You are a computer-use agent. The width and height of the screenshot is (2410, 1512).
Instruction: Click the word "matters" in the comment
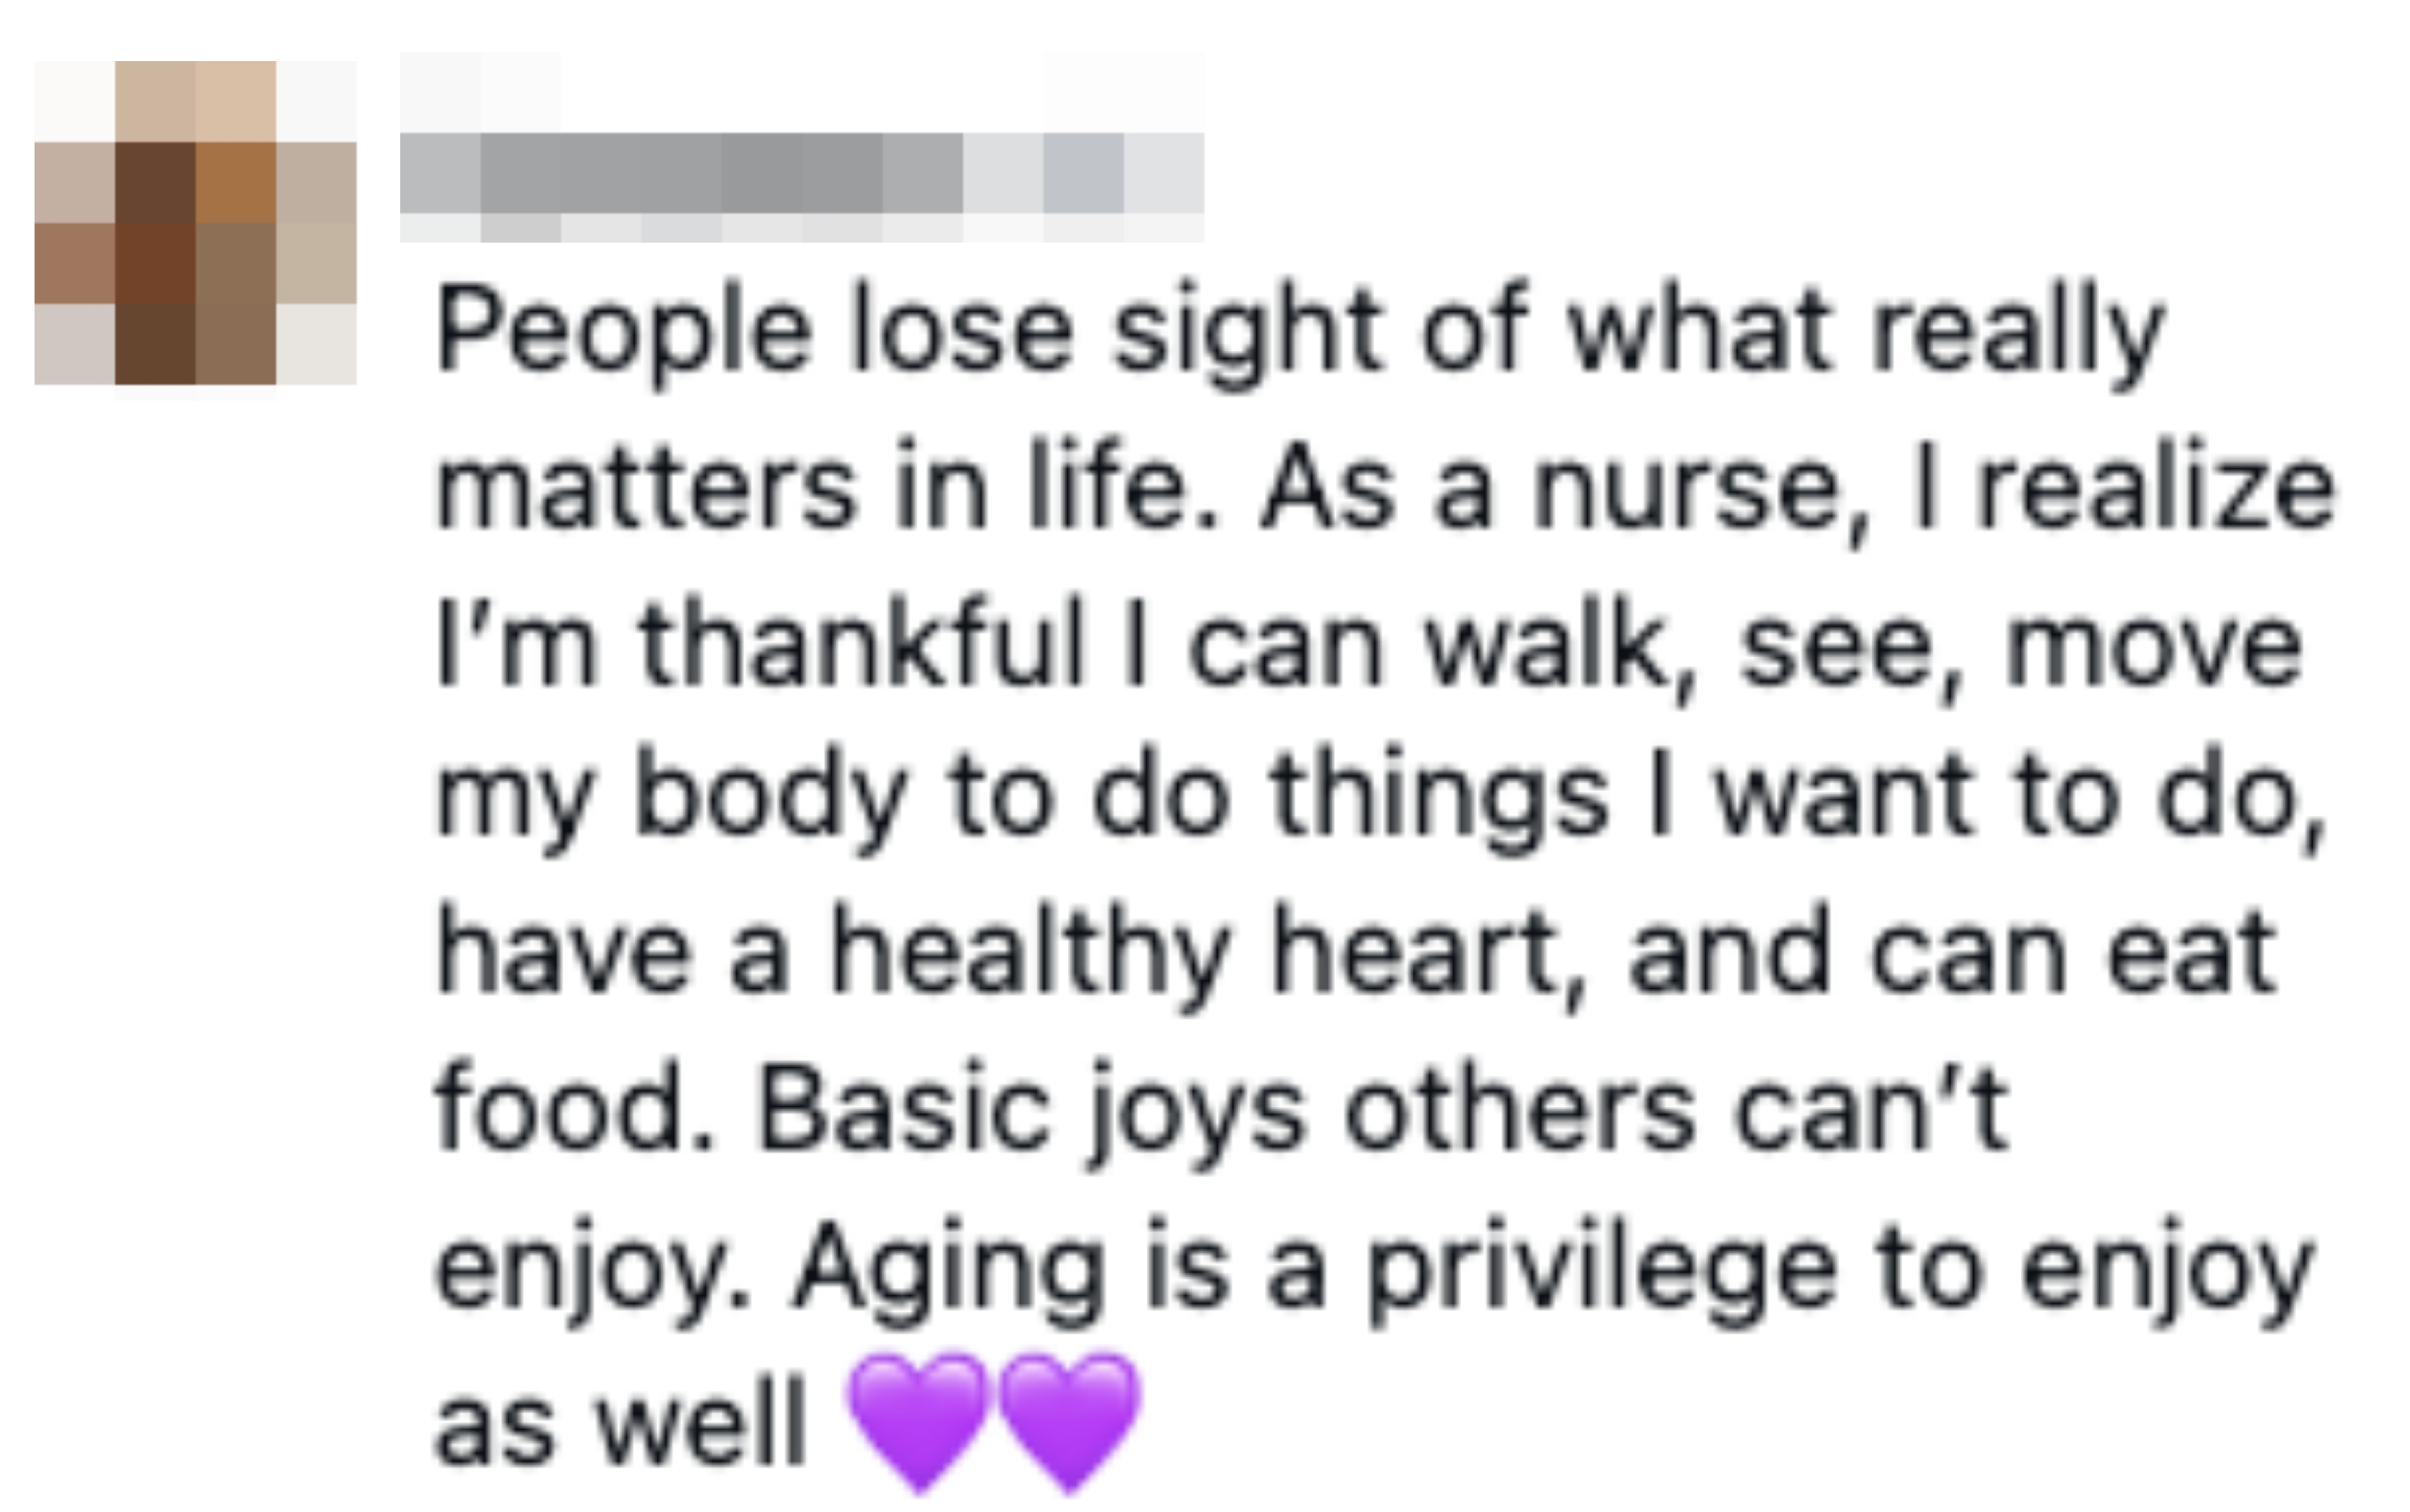click(x=647, y=490)
